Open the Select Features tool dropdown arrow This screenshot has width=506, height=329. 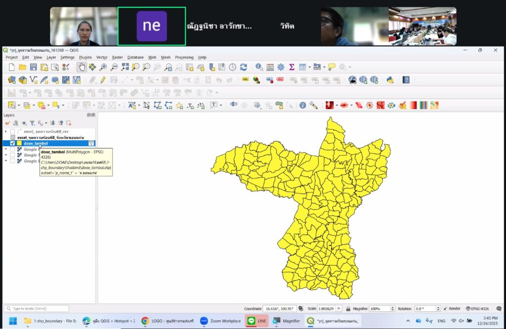click(20, 105)
